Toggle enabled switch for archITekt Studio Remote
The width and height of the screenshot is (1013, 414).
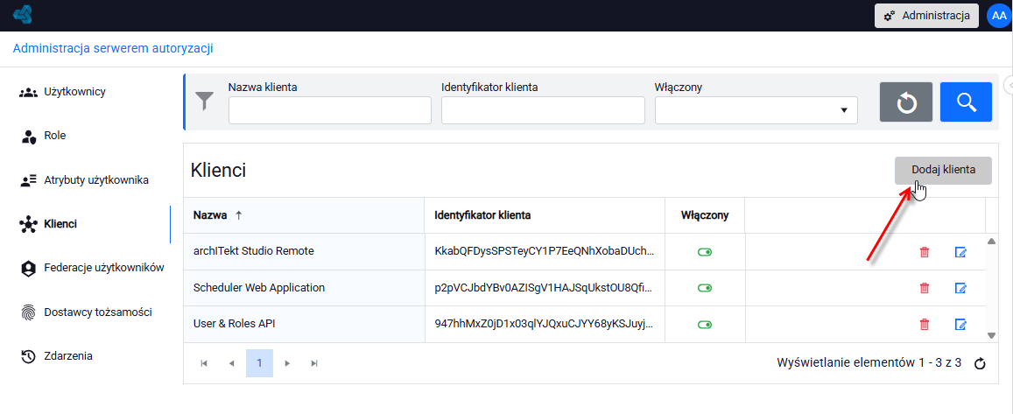coord(705,253)
